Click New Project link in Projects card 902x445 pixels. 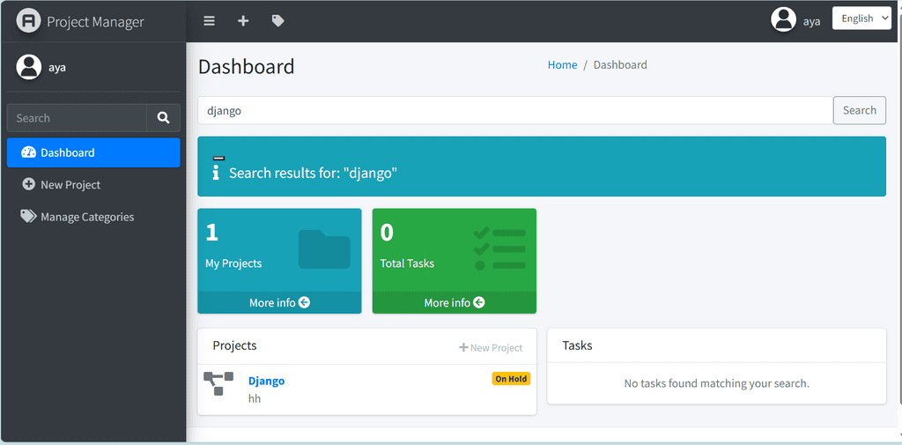coord(491,348)
